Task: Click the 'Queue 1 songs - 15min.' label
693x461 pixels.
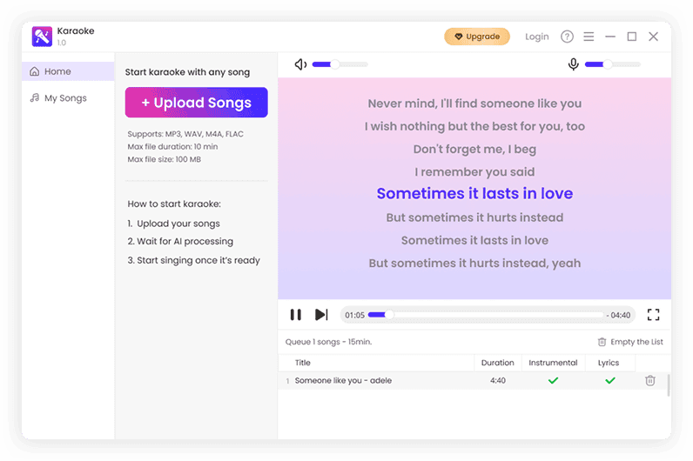Action: [x=328, y=342]
